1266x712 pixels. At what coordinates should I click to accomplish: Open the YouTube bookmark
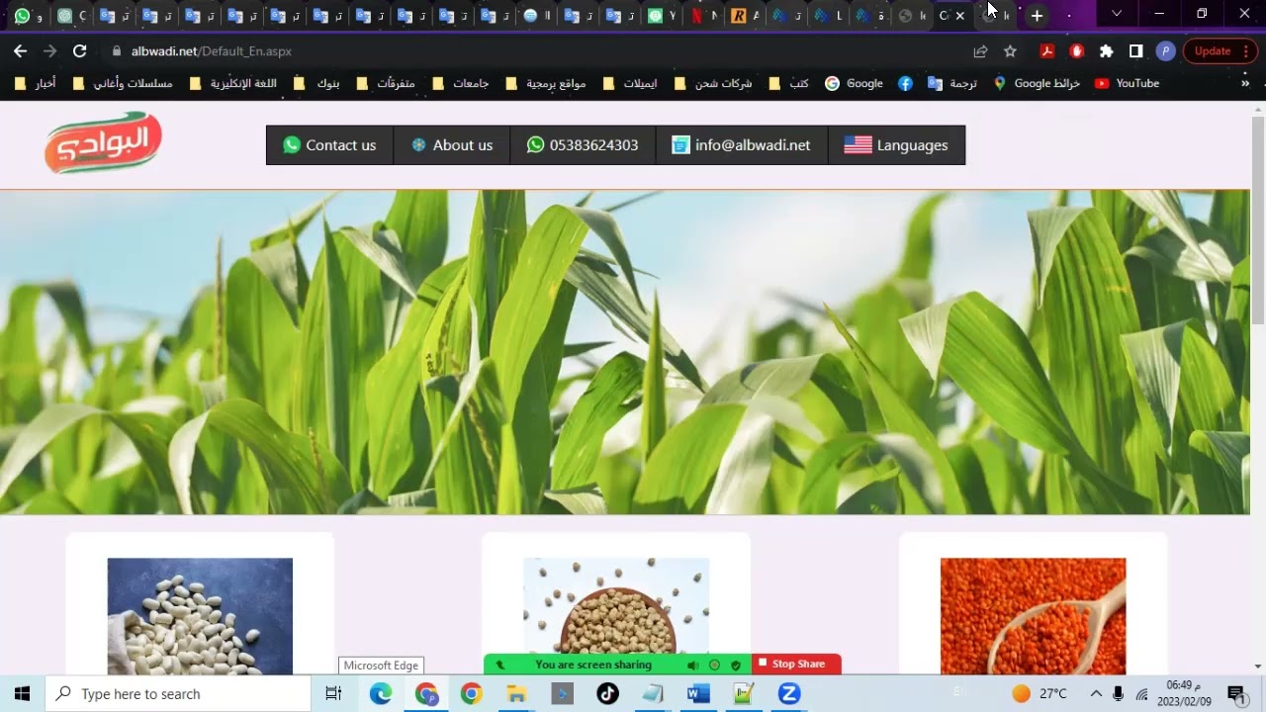pyautogui.click(x=1127, y=83)
